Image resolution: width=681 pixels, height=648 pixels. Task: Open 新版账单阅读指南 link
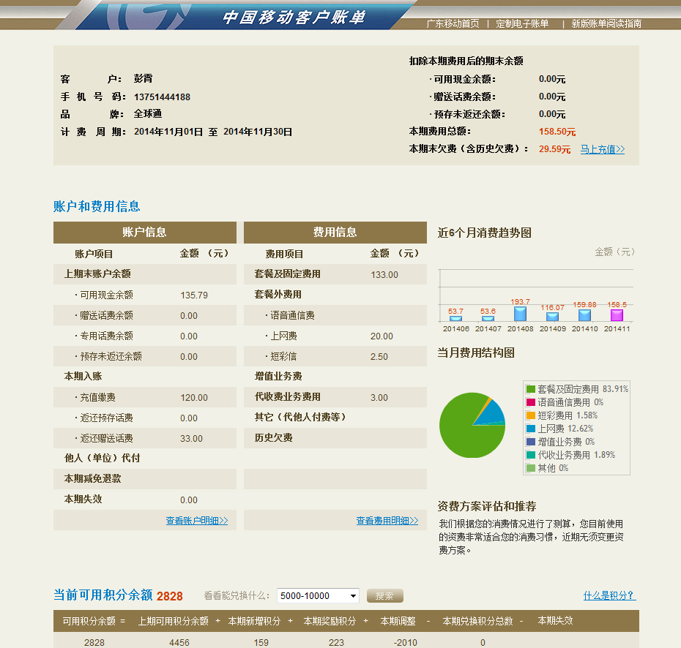606,23
